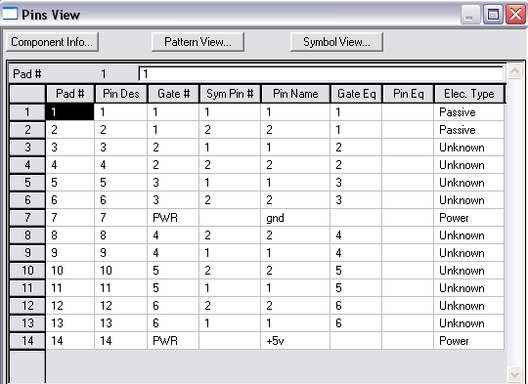The height and width of the screenshot is (384, 528).
Task: Select row header 3
Action: 27,148
